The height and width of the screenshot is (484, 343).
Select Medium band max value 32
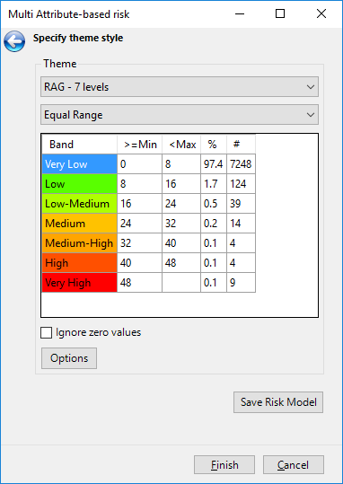[181, 224]
